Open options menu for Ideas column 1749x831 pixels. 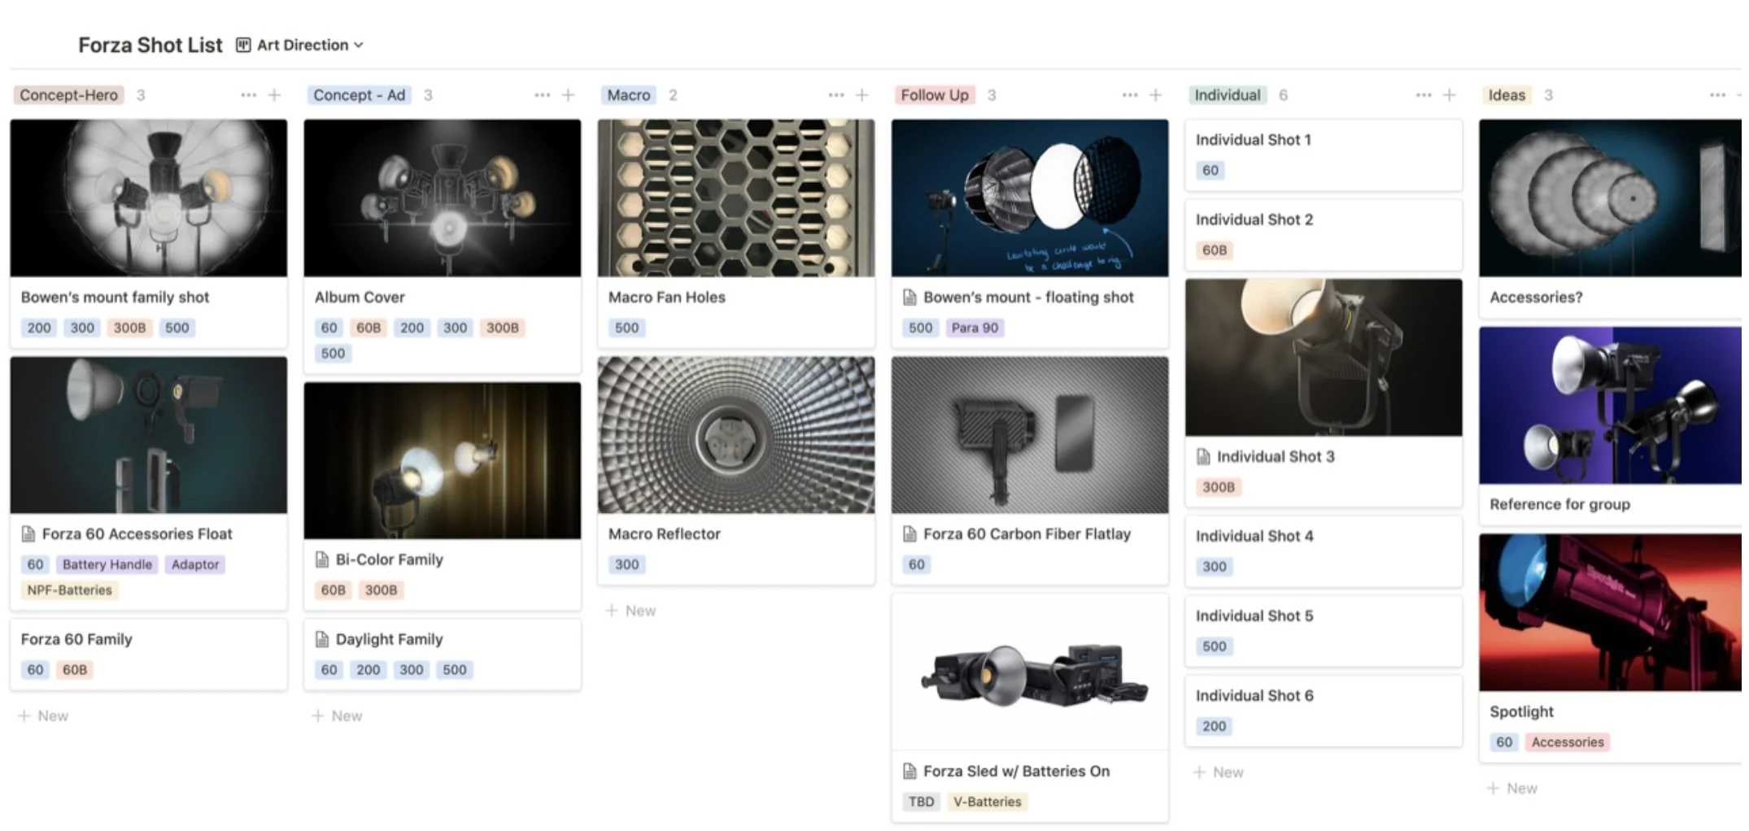[1716, 95]
